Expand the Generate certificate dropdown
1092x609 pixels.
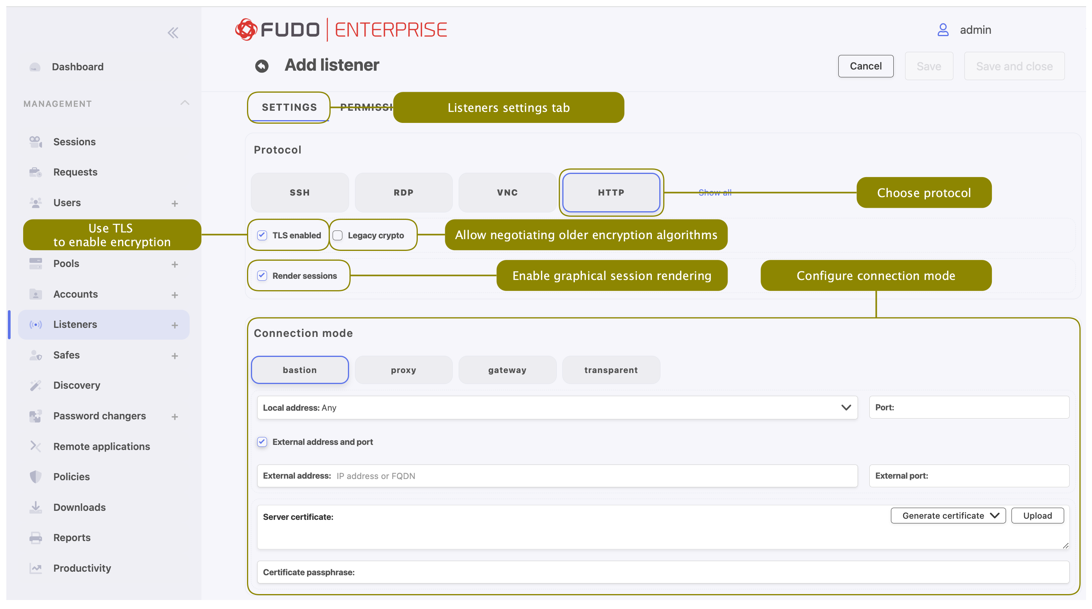[948, 516]
